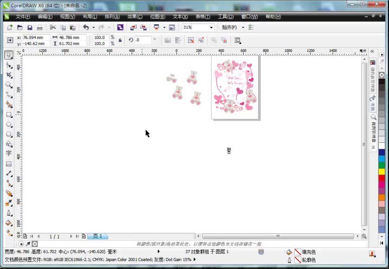The height and width of the screenshot is (269, 389).
Task: Click the rotation angle input field
Action: pos(143,40)
